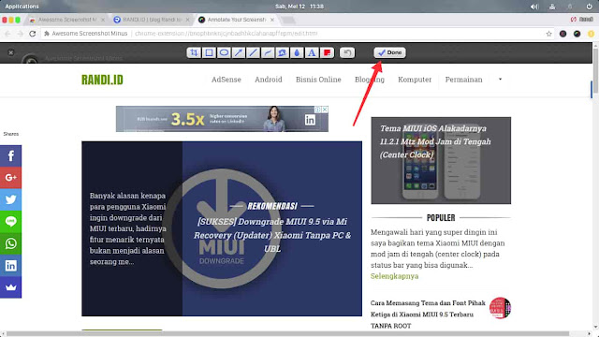599x337 pixels.
Task: Open Downgrade MIUI 9.5 article title
Action: pos(272,235)
